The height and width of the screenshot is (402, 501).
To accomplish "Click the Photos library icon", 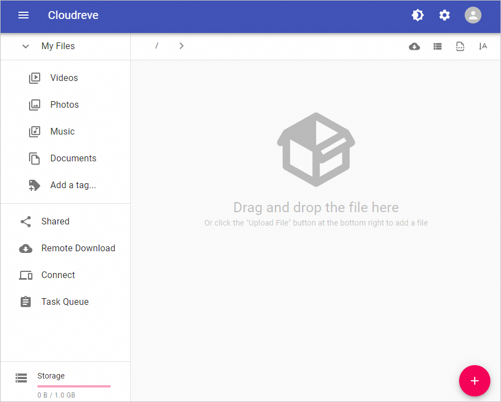I will coord(35,105).
